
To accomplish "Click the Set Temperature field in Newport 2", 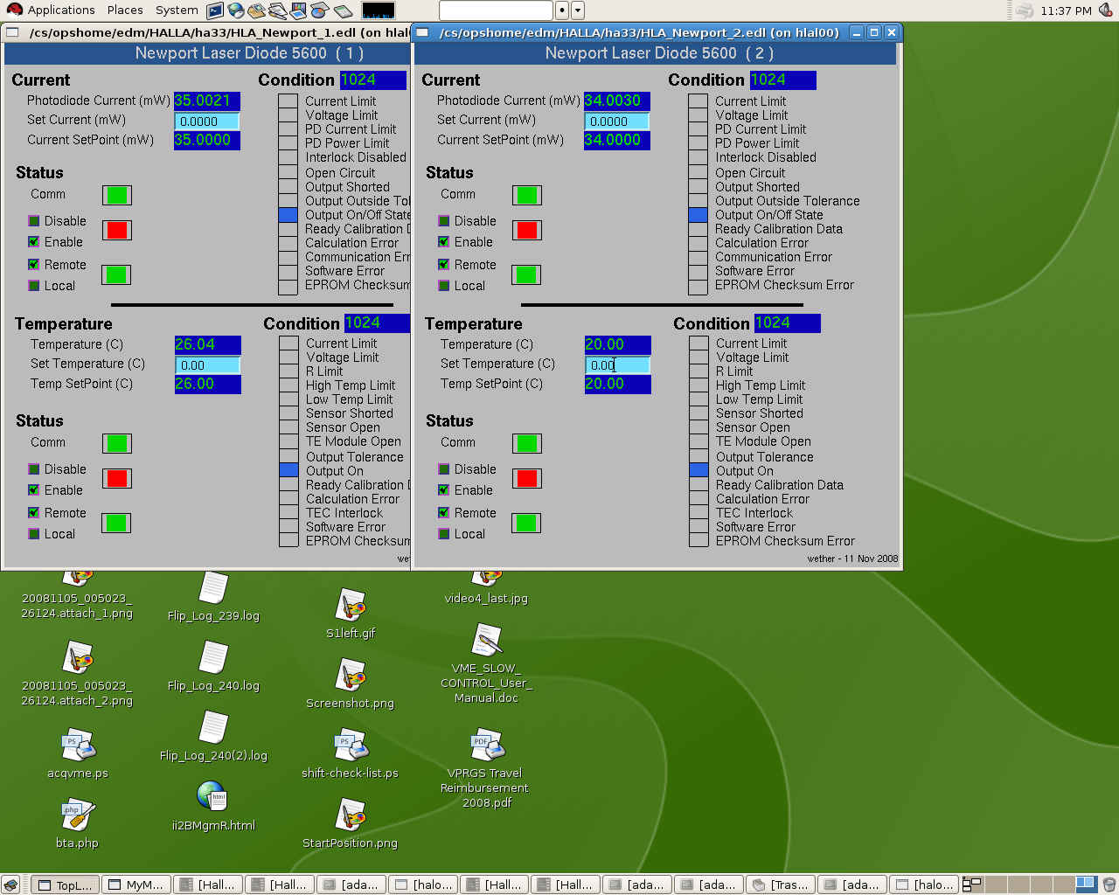I will 617,365.
